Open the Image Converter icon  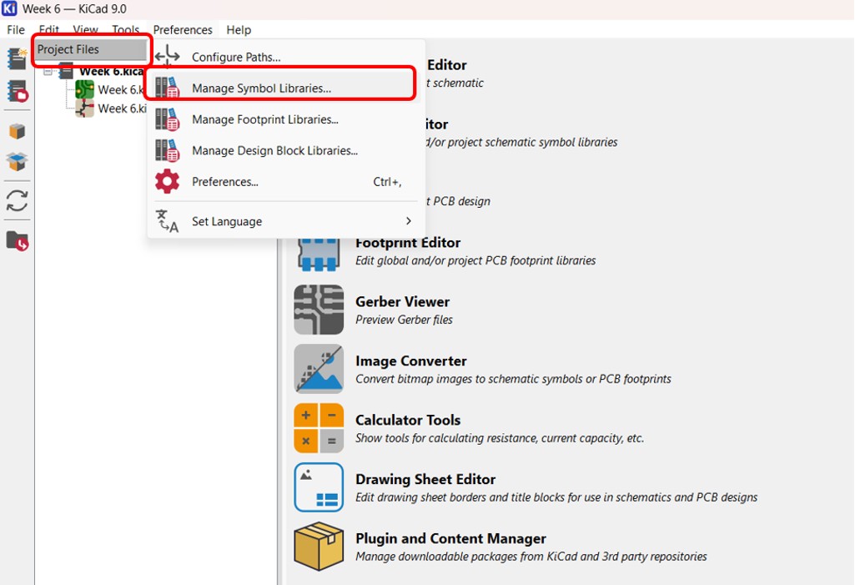(319, 369)
